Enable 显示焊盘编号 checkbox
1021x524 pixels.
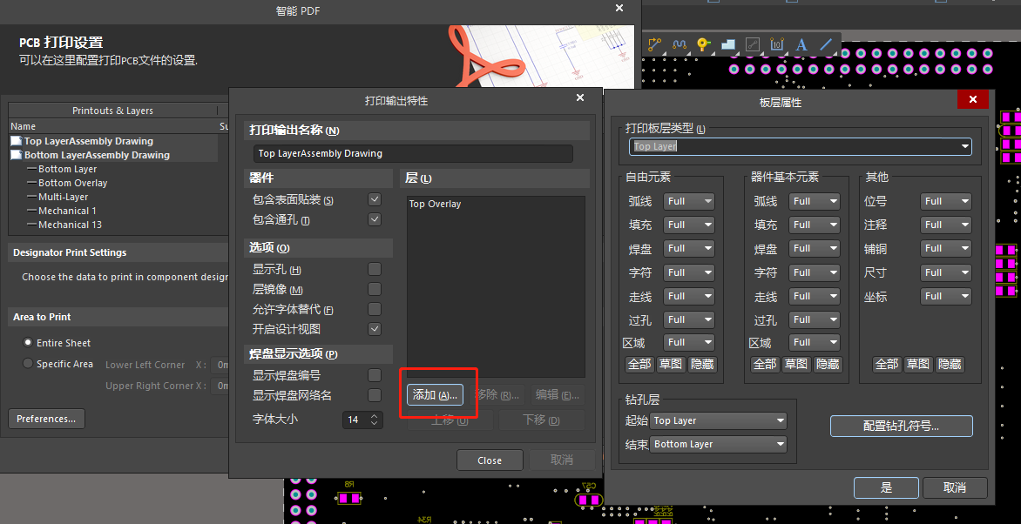375,375
